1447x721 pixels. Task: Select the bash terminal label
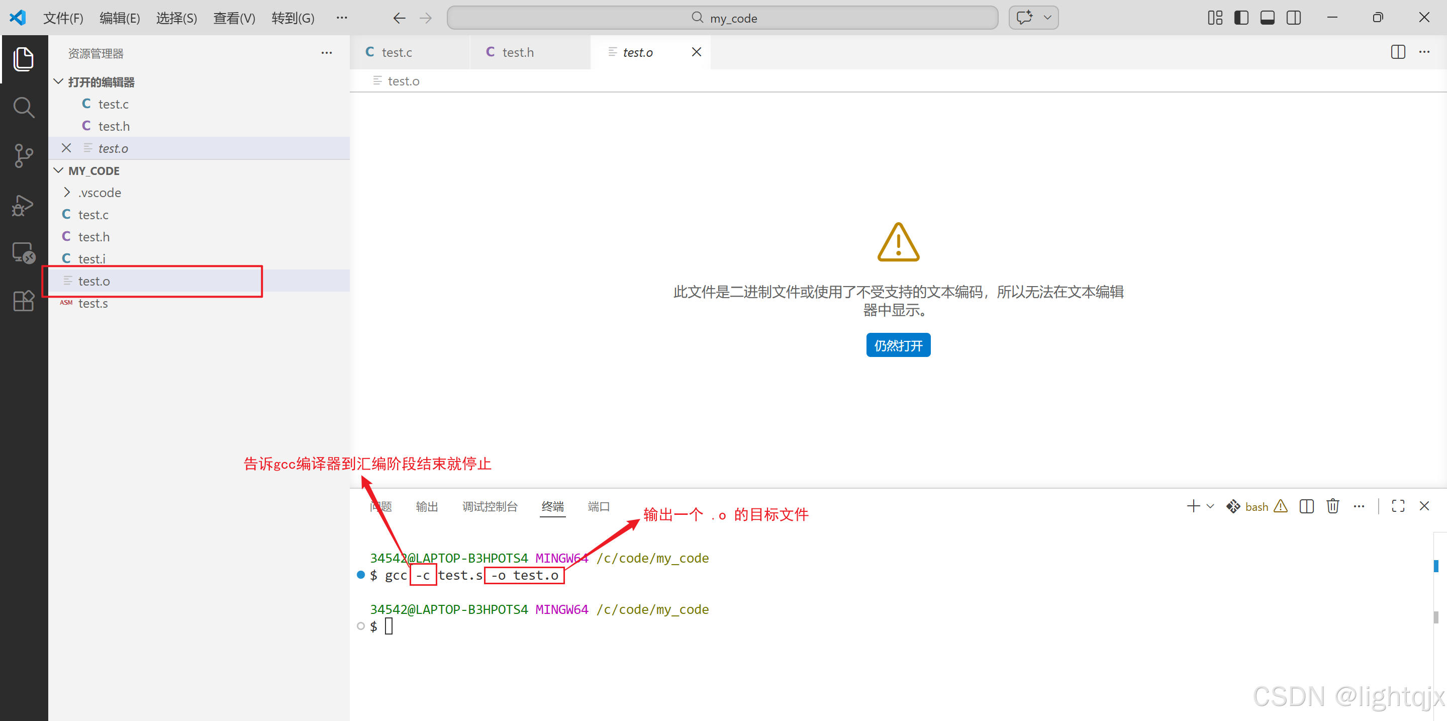(x=1257, y=506)
